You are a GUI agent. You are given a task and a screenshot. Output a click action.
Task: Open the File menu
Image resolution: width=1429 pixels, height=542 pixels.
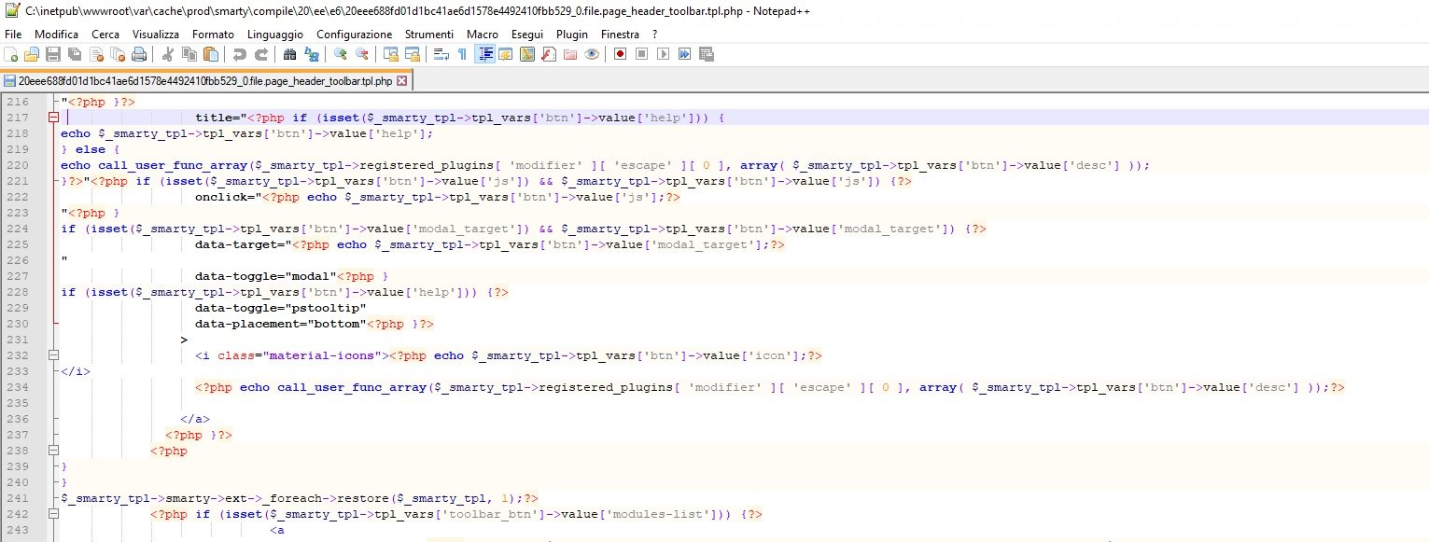tap(13, 35)
